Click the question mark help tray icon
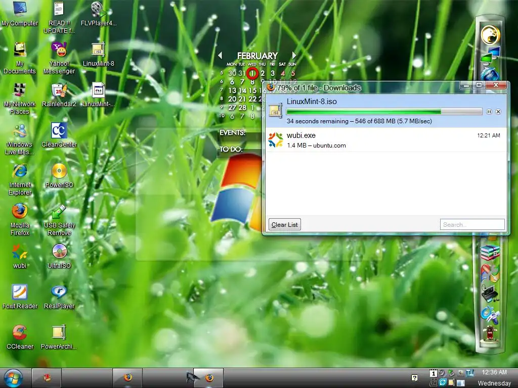 415,378
